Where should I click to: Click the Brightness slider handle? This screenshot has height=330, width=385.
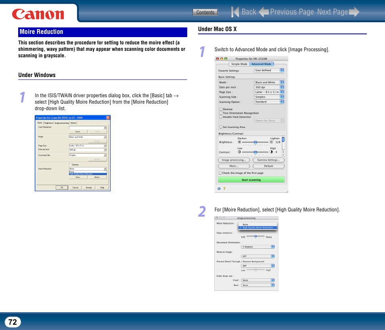pyautogui.click(x=255, y=142)
